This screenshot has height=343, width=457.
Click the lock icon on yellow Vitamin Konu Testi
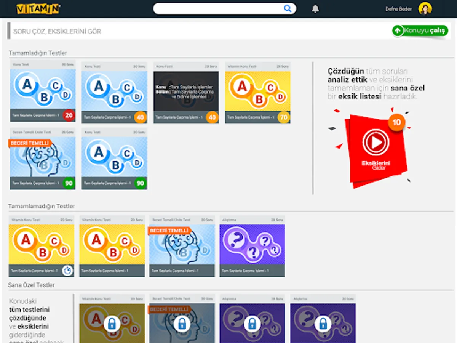tap(112, 324)
